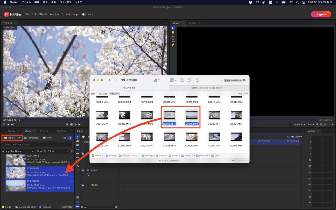Click the Finder share icon
Viewport: 336px width, 210px height.
point(182,80)
